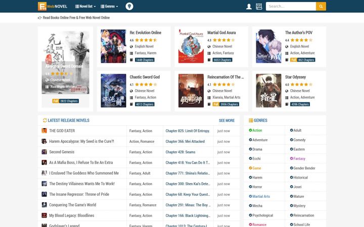Image resolution: width=364 pixels, height=227 pixels.
Task: Select the Psychological genre
Action: coord(261,215)
